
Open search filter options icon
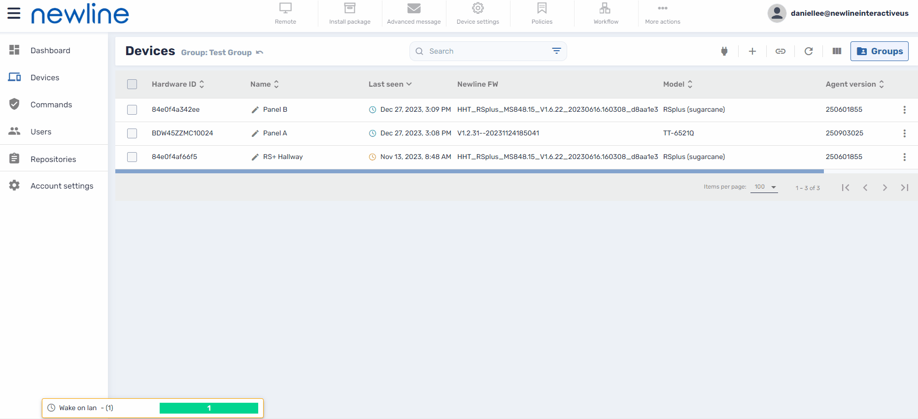(x=556, y=51)
